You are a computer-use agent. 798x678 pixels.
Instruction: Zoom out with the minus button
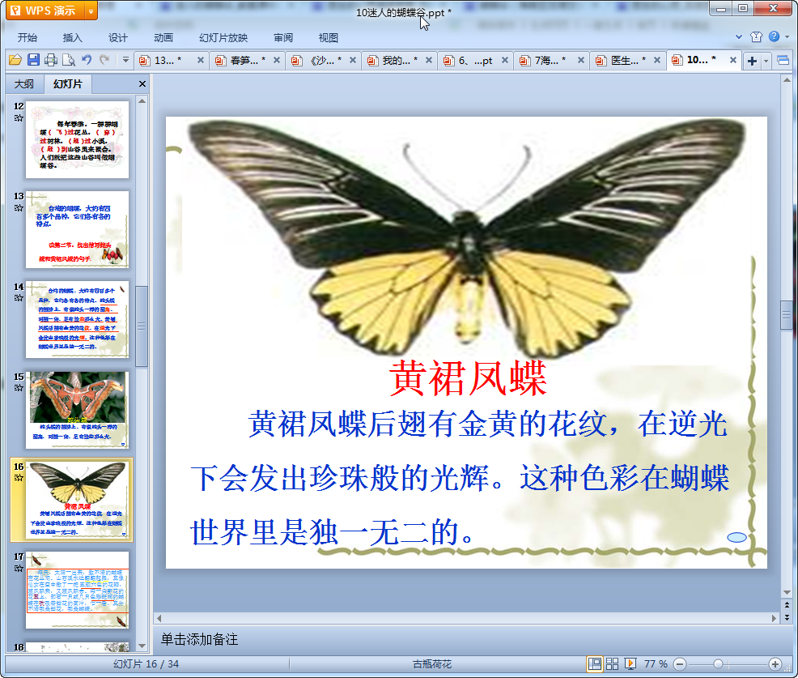coord(679,663)
